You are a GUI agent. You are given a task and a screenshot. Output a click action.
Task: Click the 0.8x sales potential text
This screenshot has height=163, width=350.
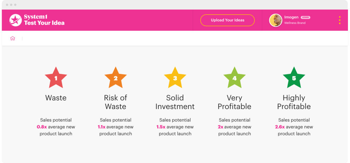tap(41, 127)
